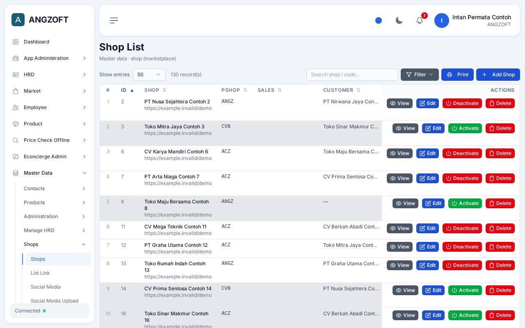Toggle dark mode moon icon

click(x=399, y=20)
